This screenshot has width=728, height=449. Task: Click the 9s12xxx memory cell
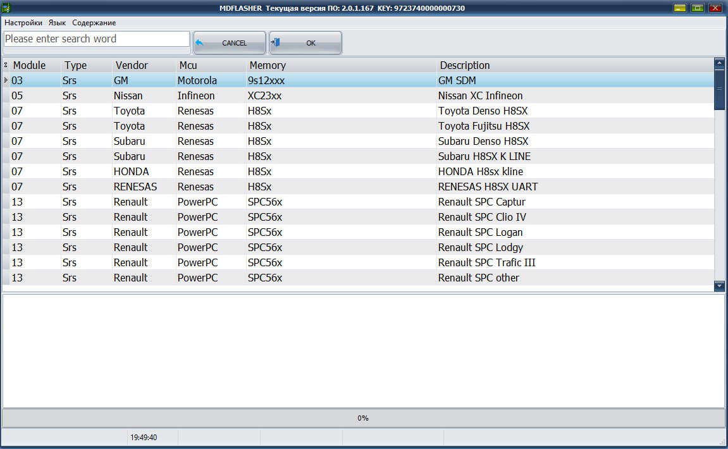coord(342,80)
